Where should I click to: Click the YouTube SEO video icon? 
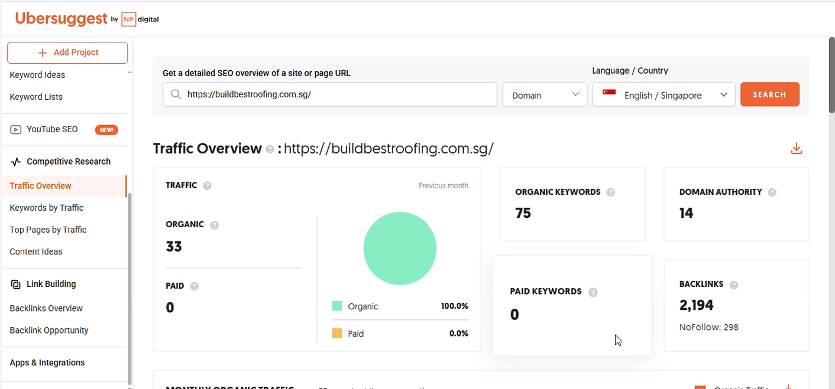16,129
